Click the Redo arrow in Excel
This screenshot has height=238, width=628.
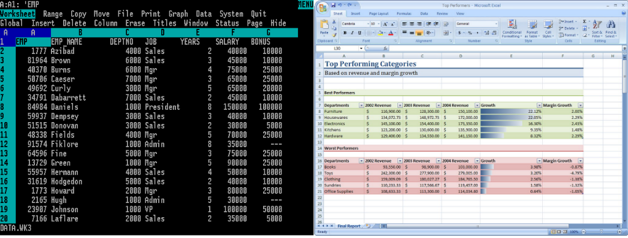click(x=349, y=5)
